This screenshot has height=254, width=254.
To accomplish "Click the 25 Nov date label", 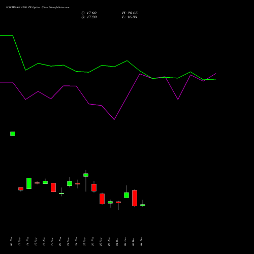I will tap(84, 241).
